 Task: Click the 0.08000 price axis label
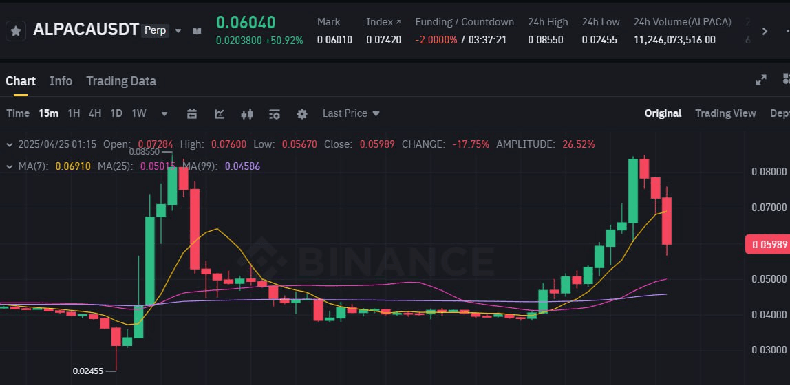[769, 172]
